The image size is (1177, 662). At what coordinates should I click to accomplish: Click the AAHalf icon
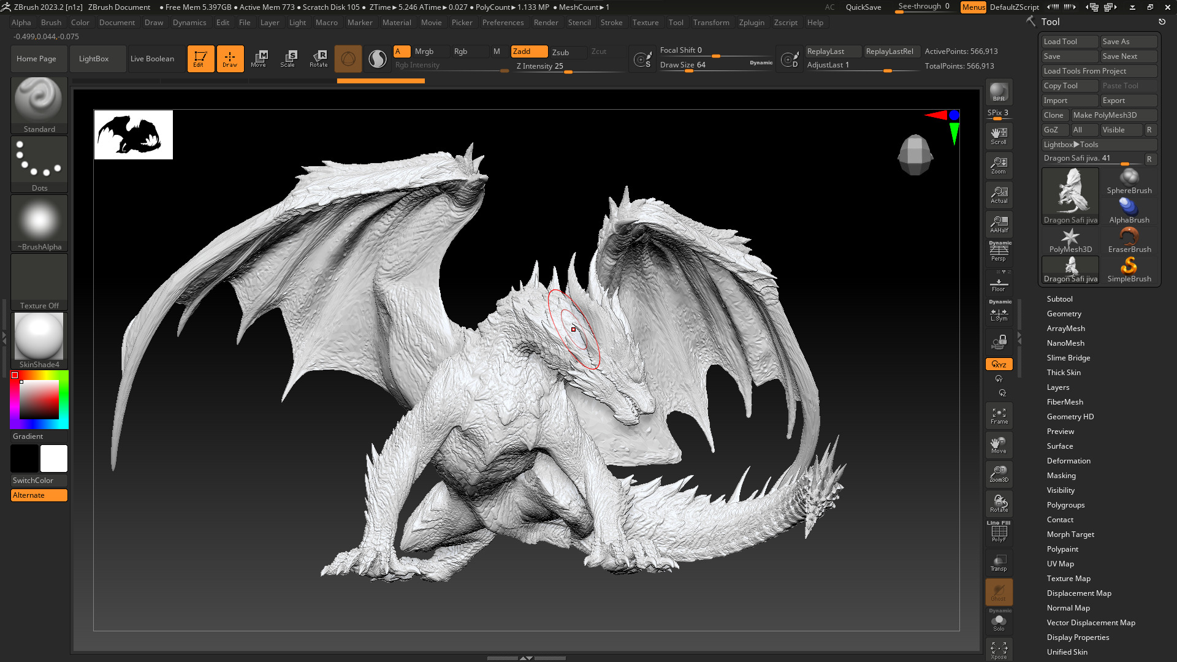tap(999, 224)
